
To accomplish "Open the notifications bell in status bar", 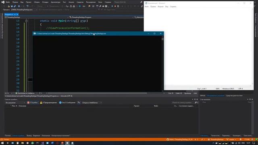I will [241, 139].
